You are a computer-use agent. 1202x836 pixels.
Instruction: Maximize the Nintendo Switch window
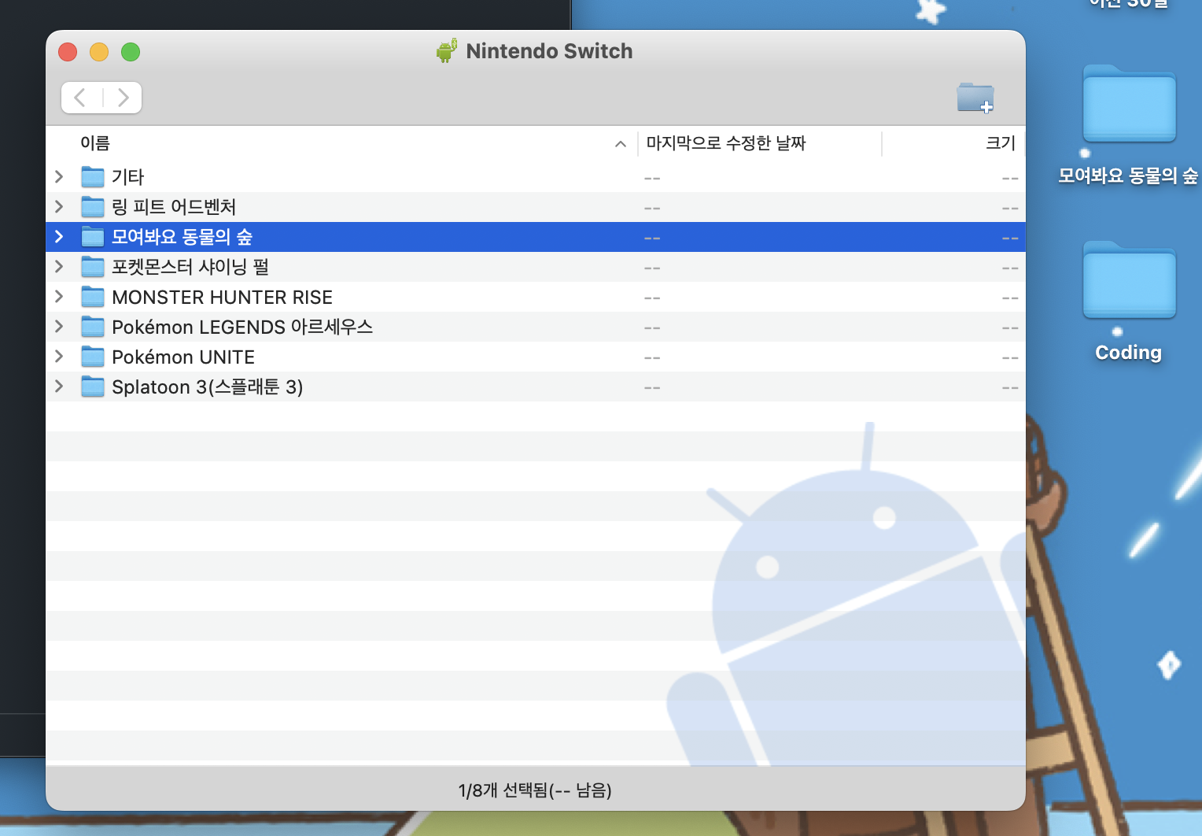tap(131, 52)
